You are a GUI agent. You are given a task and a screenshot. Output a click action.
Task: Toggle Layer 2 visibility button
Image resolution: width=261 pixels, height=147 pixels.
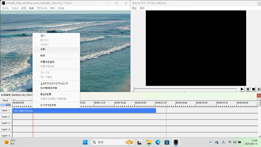pos(6,117)
